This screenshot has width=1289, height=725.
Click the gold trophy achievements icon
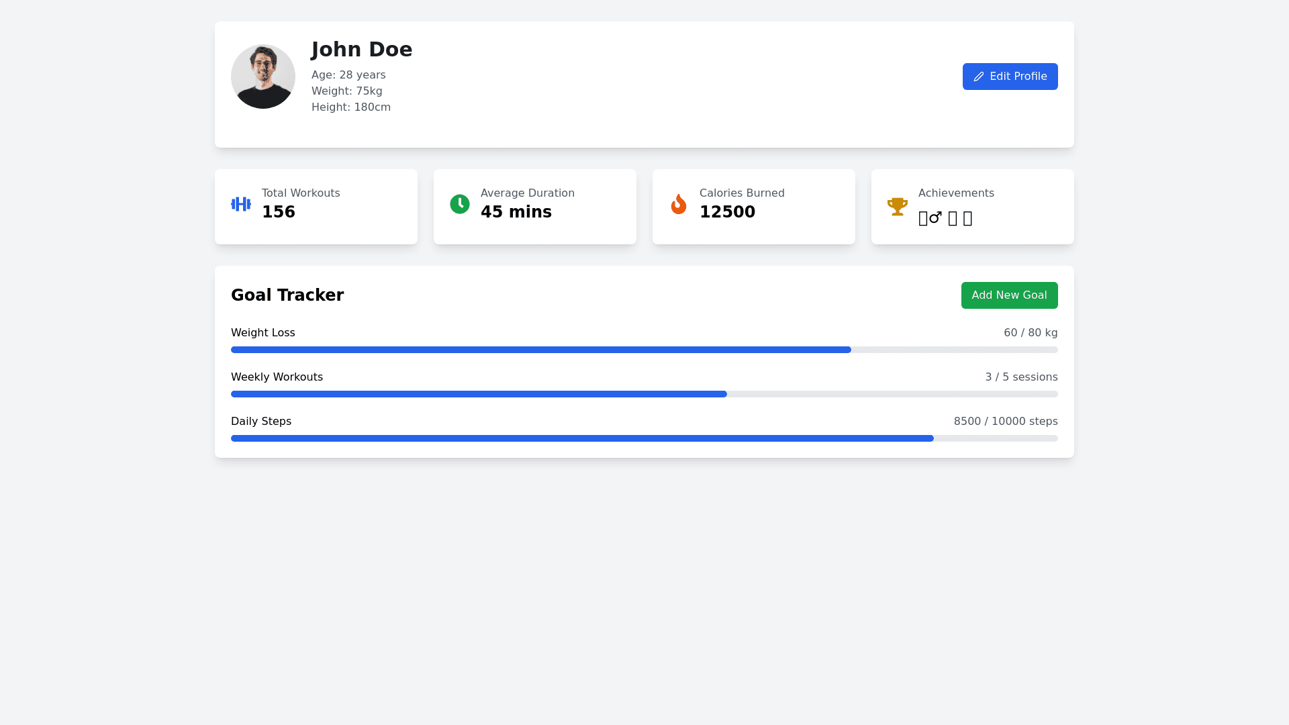pyautogui.click(x=898, y=206)
